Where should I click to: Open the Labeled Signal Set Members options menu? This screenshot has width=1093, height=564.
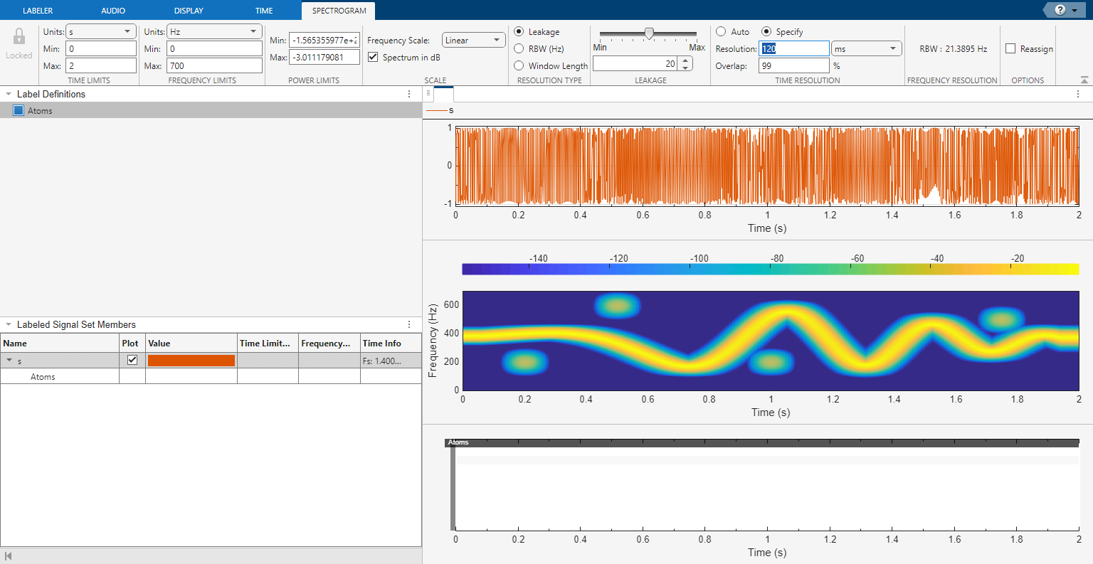(409, 324)
